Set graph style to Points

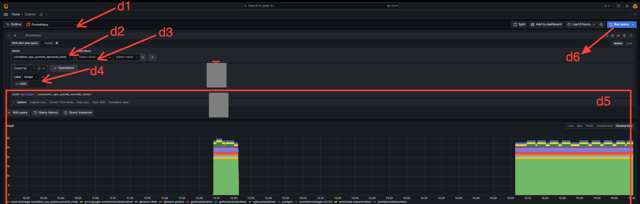590,126
